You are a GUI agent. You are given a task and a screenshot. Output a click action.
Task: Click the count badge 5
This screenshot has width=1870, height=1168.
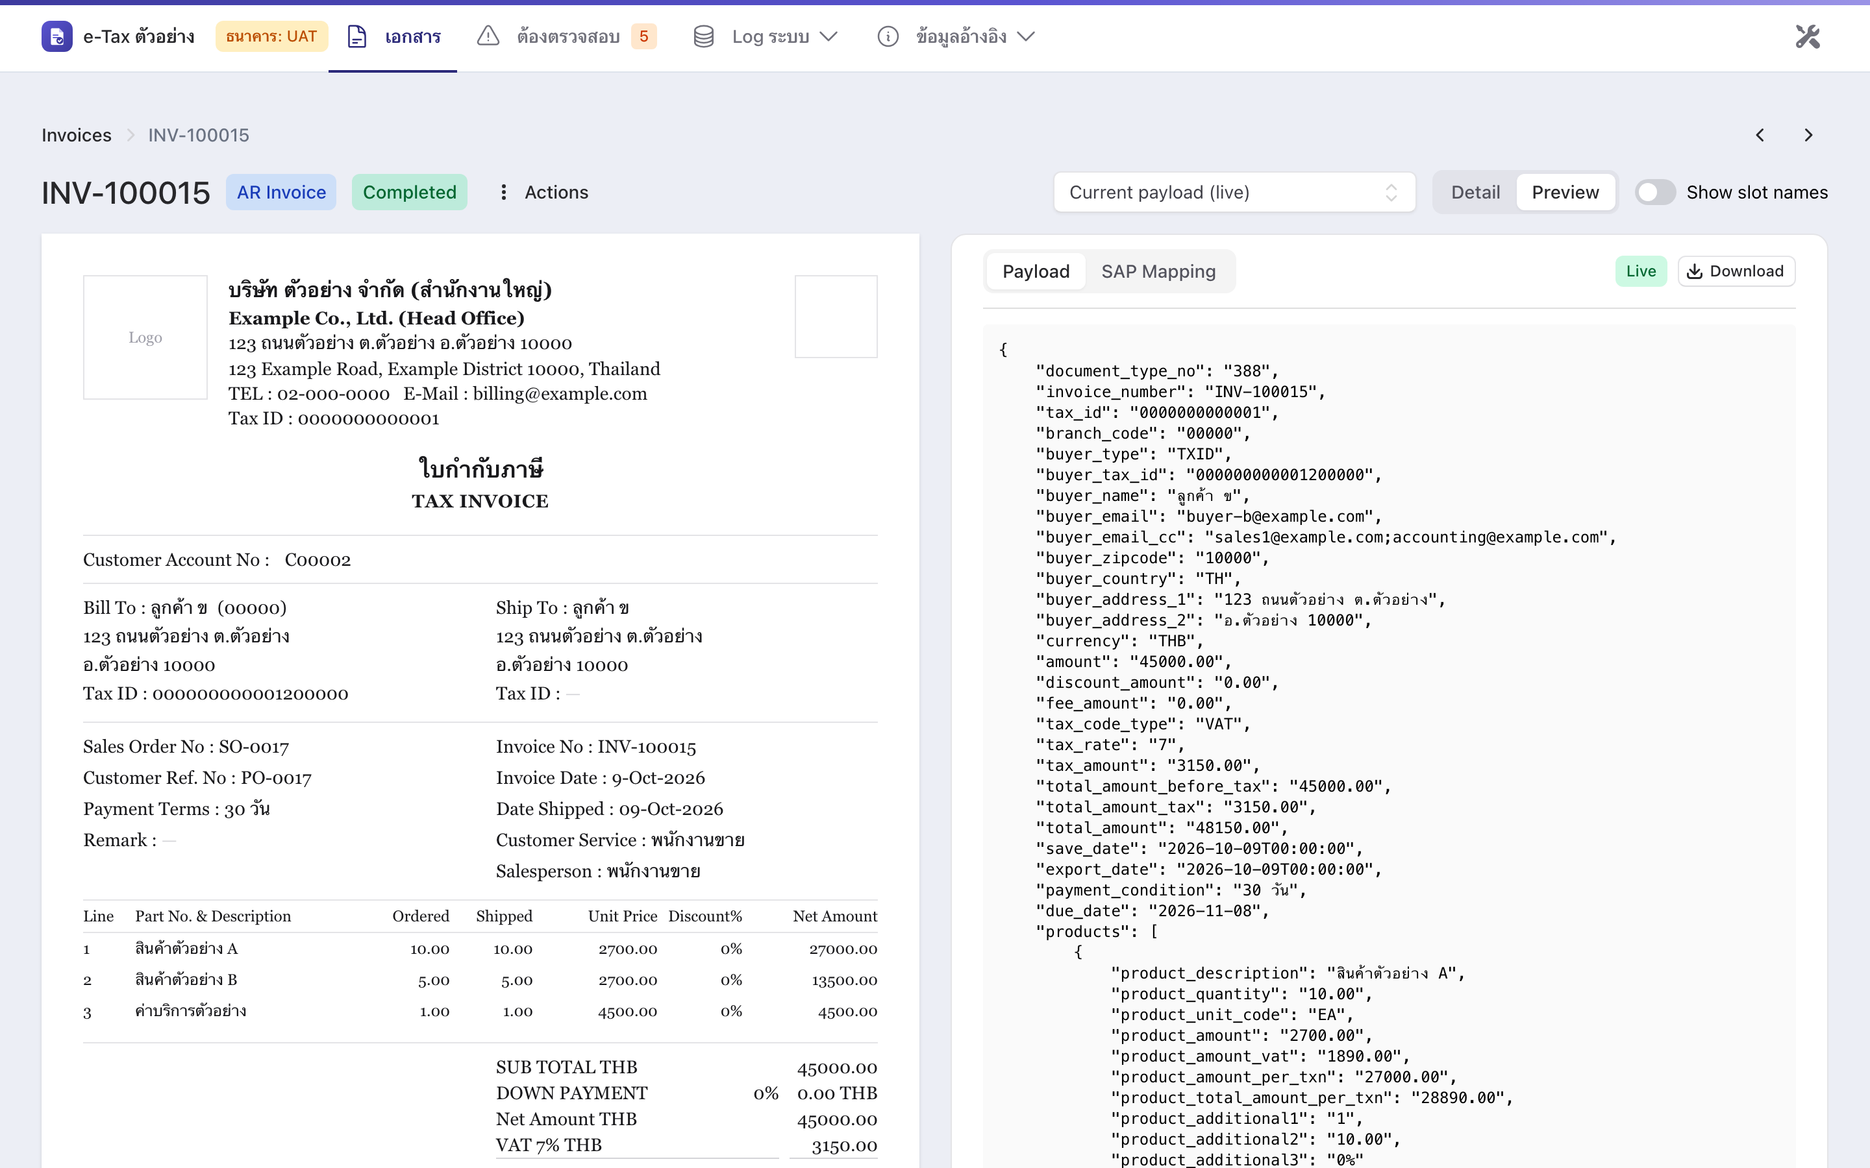[x=643, y=36]
